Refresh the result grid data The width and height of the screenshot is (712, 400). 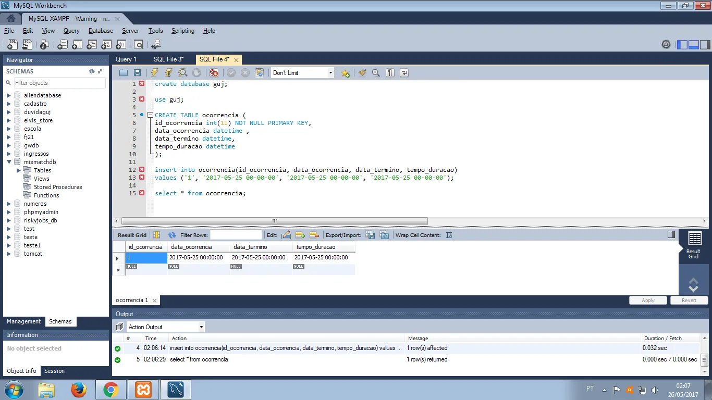pyautogui.click(x=172, y=235)
